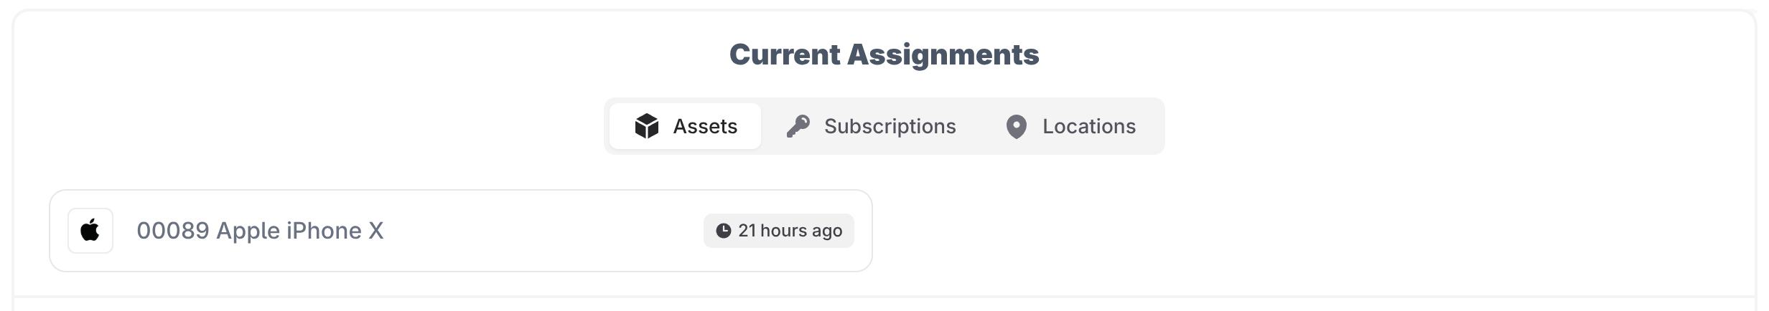Click the Current Assignments heading
1769x311 pixels.
[884, 54]
